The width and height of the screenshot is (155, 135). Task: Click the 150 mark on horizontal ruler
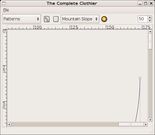(x=110, y=27)
